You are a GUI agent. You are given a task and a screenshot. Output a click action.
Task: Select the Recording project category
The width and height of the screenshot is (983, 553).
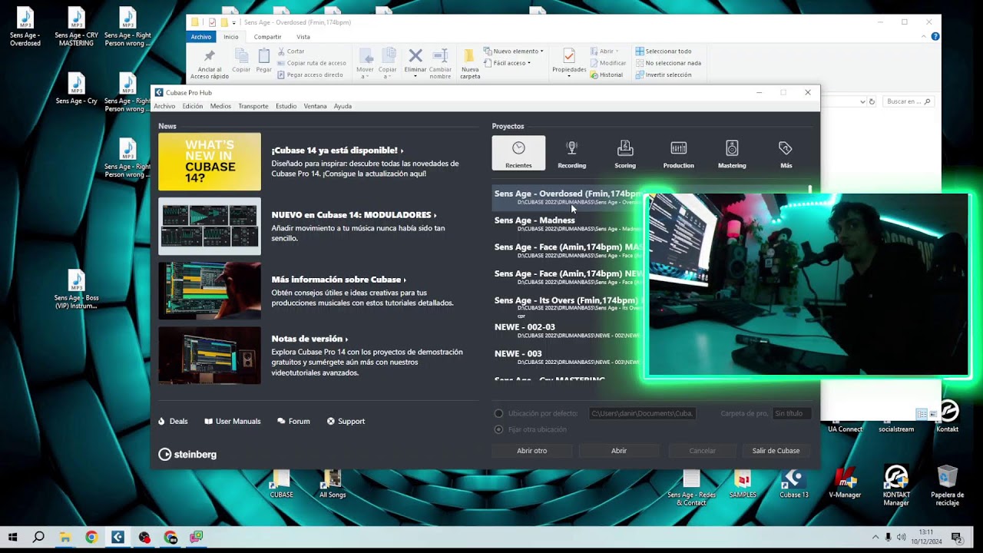[x=571, y=154]
